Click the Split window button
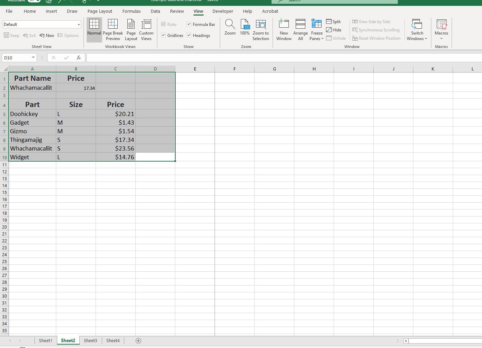The height and width of the screenshot is (348, 482). point(334,21)
